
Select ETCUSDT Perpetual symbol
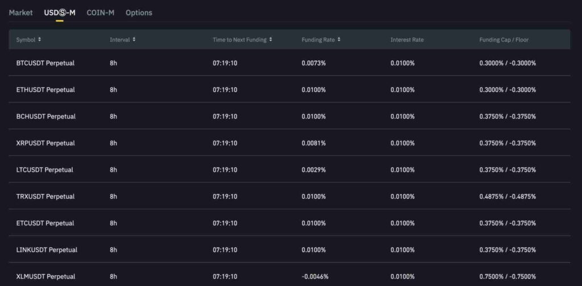[45, 223]
